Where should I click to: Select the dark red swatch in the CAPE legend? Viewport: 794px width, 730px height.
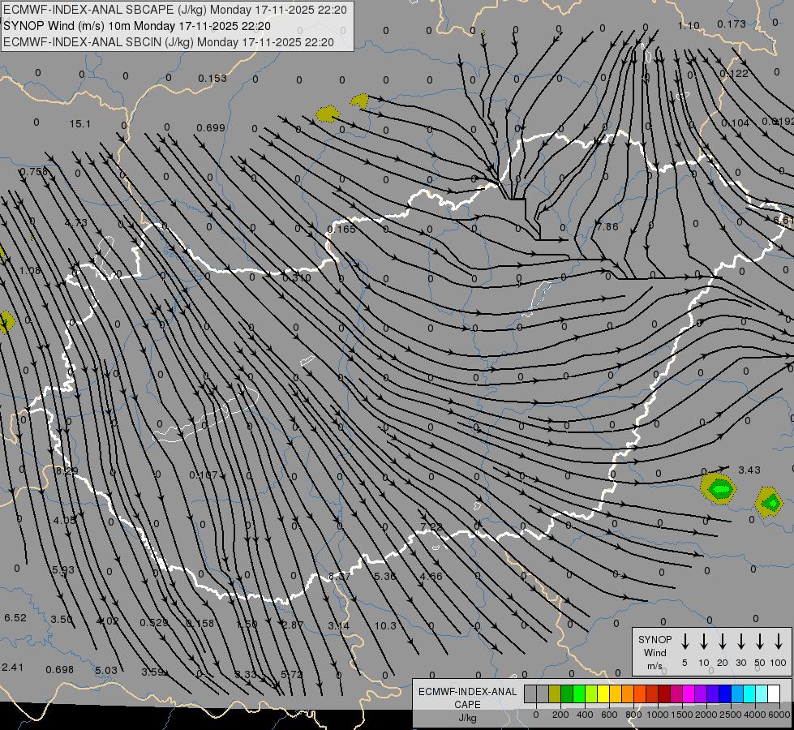coord(664,694)
